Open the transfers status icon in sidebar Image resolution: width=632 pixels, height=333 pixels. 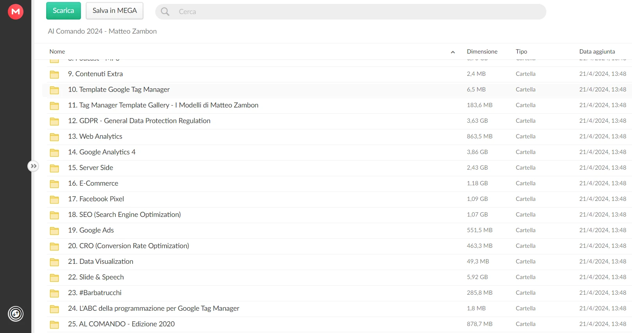point(16,313)
